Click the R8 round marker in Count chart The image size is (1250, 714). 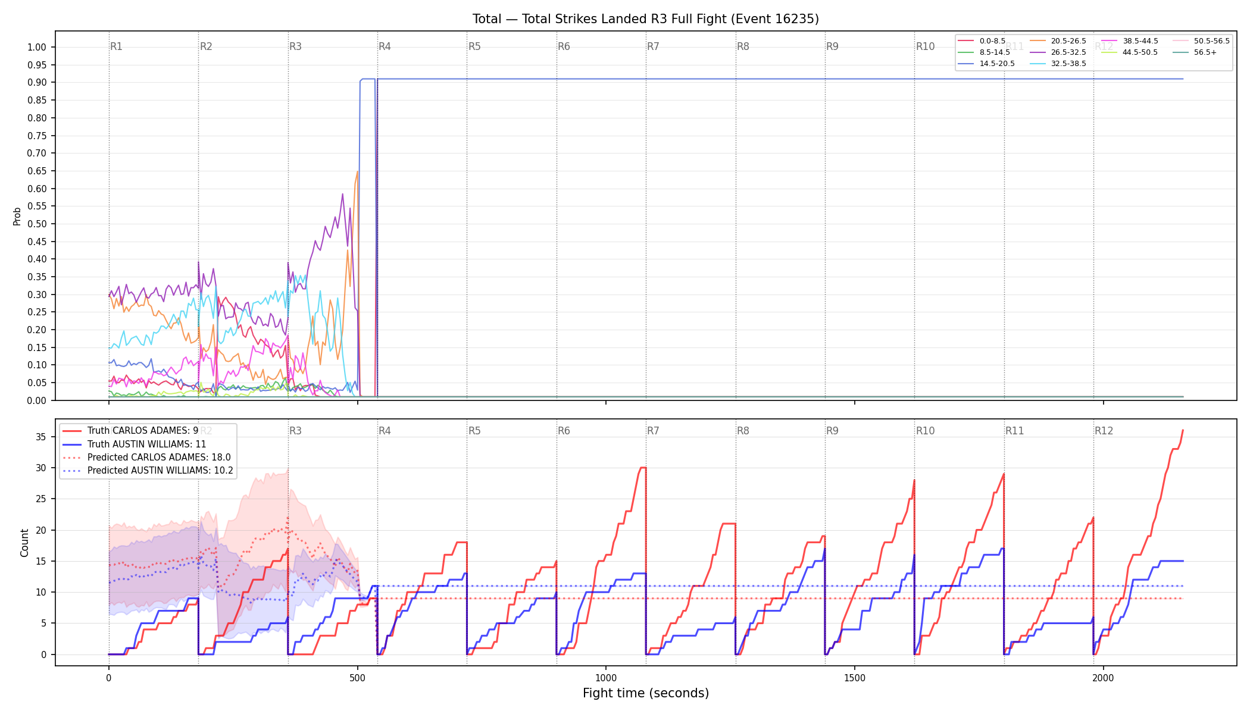[743, 431]
